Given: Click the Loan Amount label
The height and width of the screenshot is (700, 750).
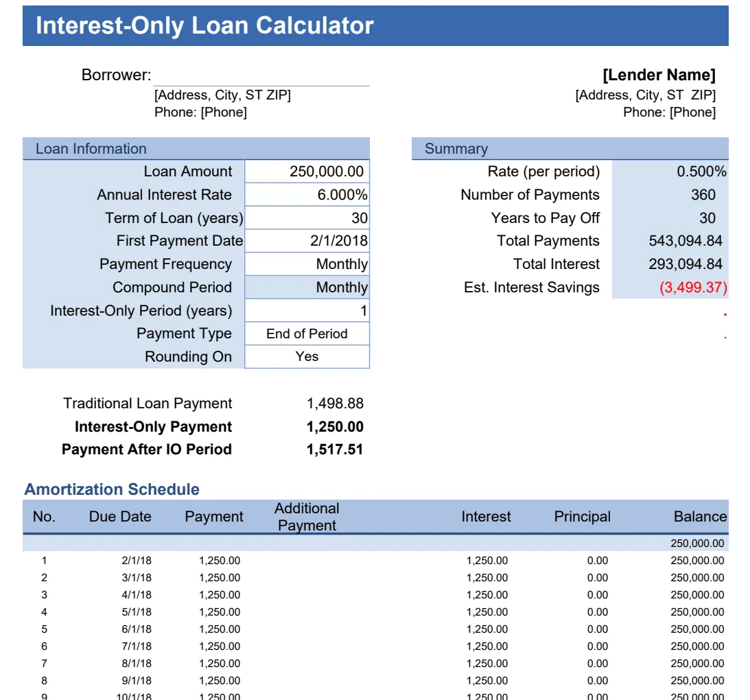Looking at the screenshot, I should [x=187, y=172].
